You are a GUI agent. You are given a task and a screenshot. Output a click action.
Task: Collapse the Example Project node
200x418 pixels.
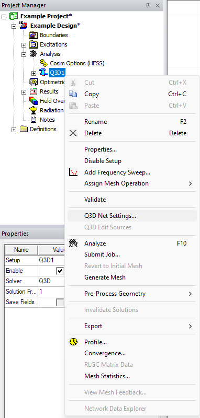click(x=4, y=17)
